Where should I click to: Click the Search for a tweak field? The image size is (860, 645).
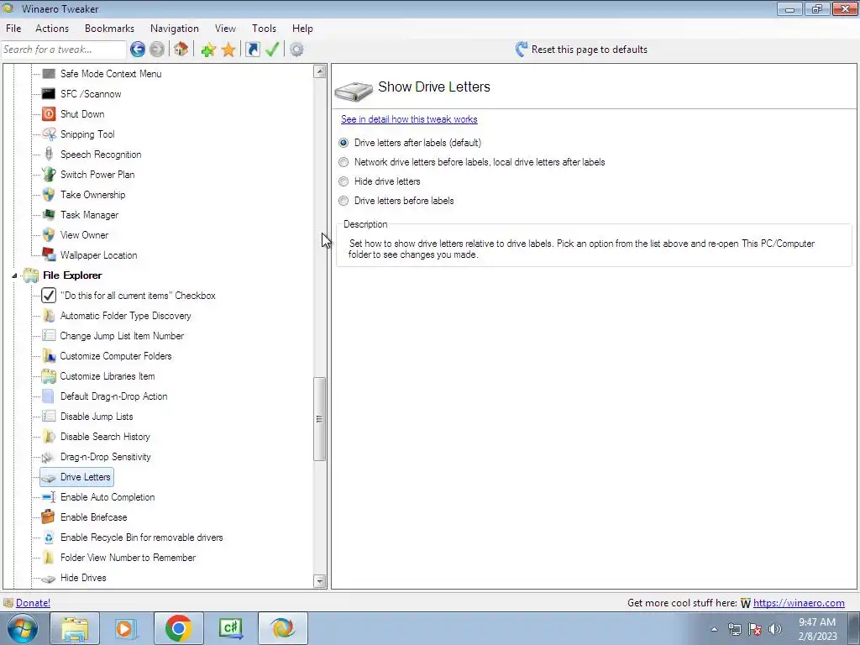tap(64, 50)
